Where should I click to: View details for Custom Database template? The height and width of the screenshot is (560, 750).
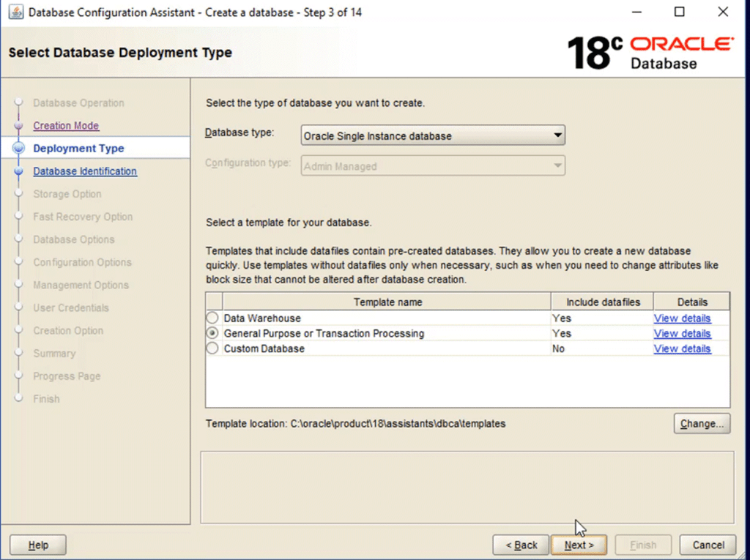[x=682, y=348]
